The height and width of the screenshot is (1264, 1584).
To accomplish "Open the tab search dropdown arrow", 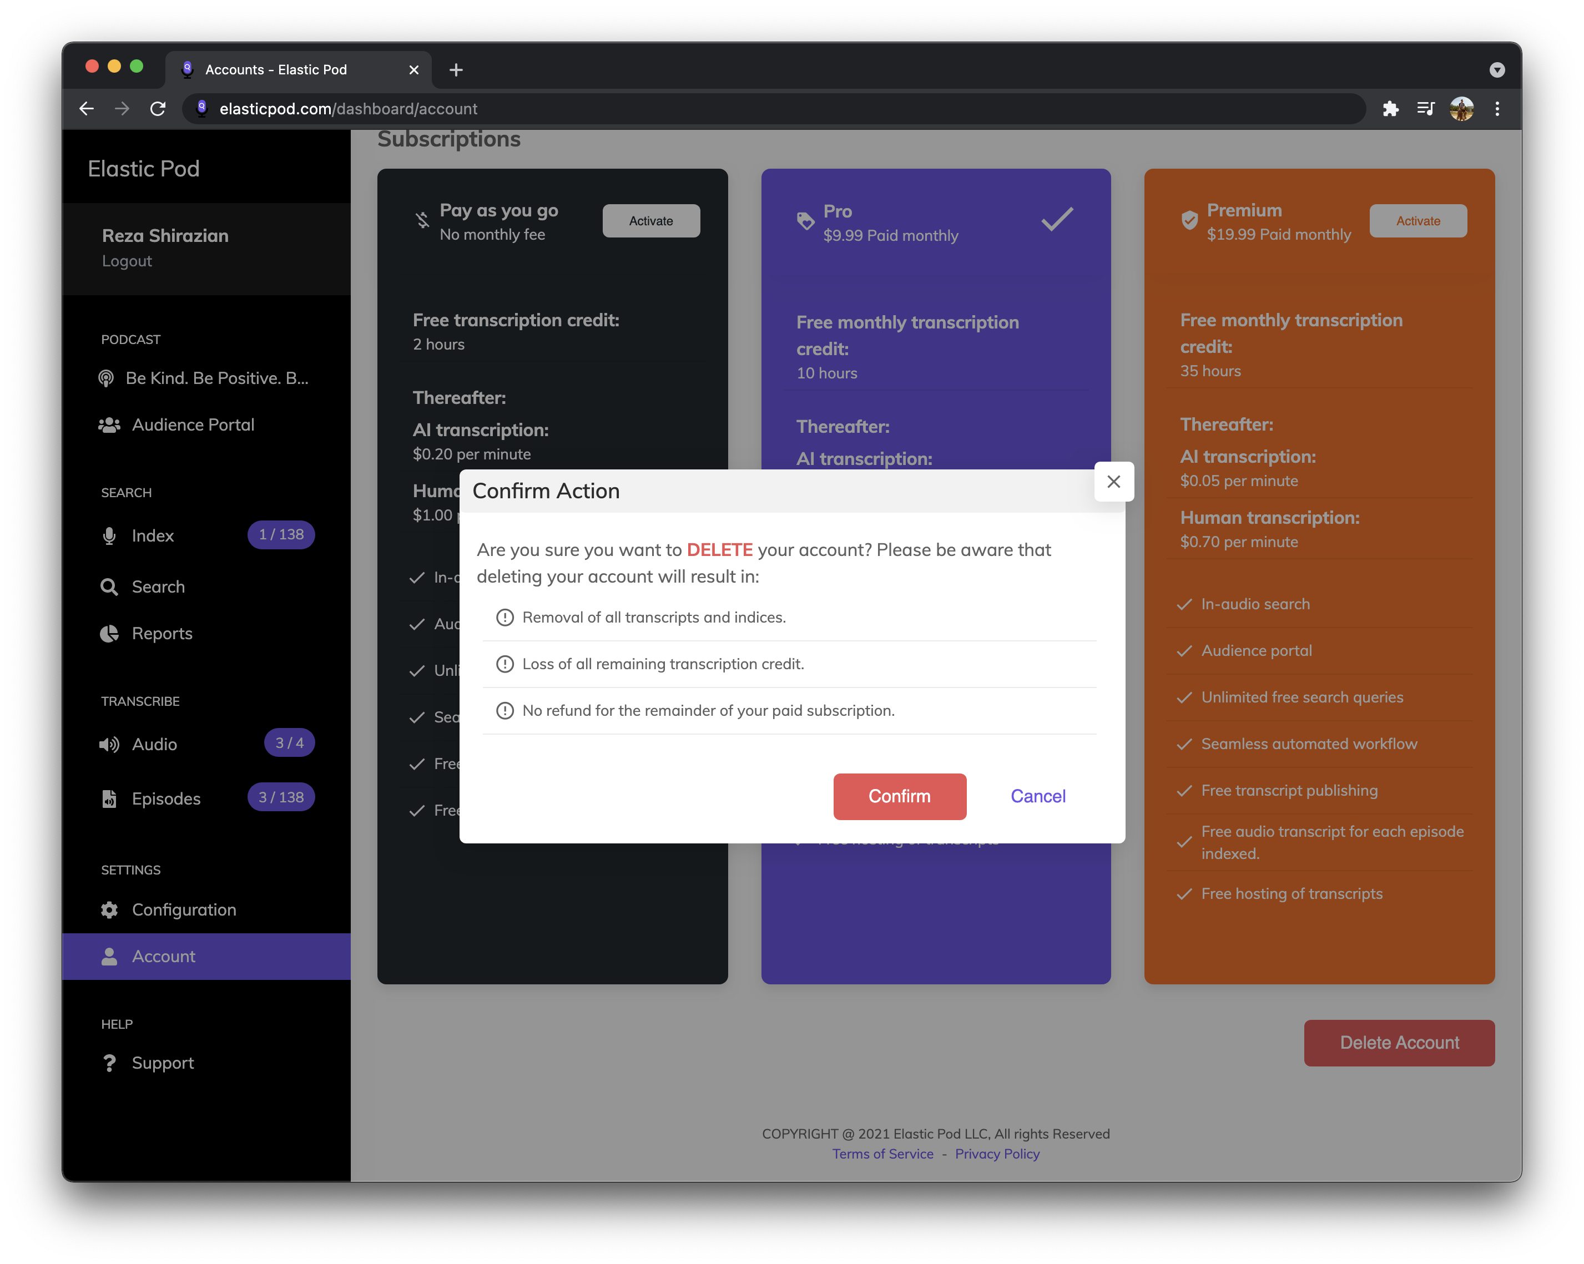I will tap(1496, 70).
